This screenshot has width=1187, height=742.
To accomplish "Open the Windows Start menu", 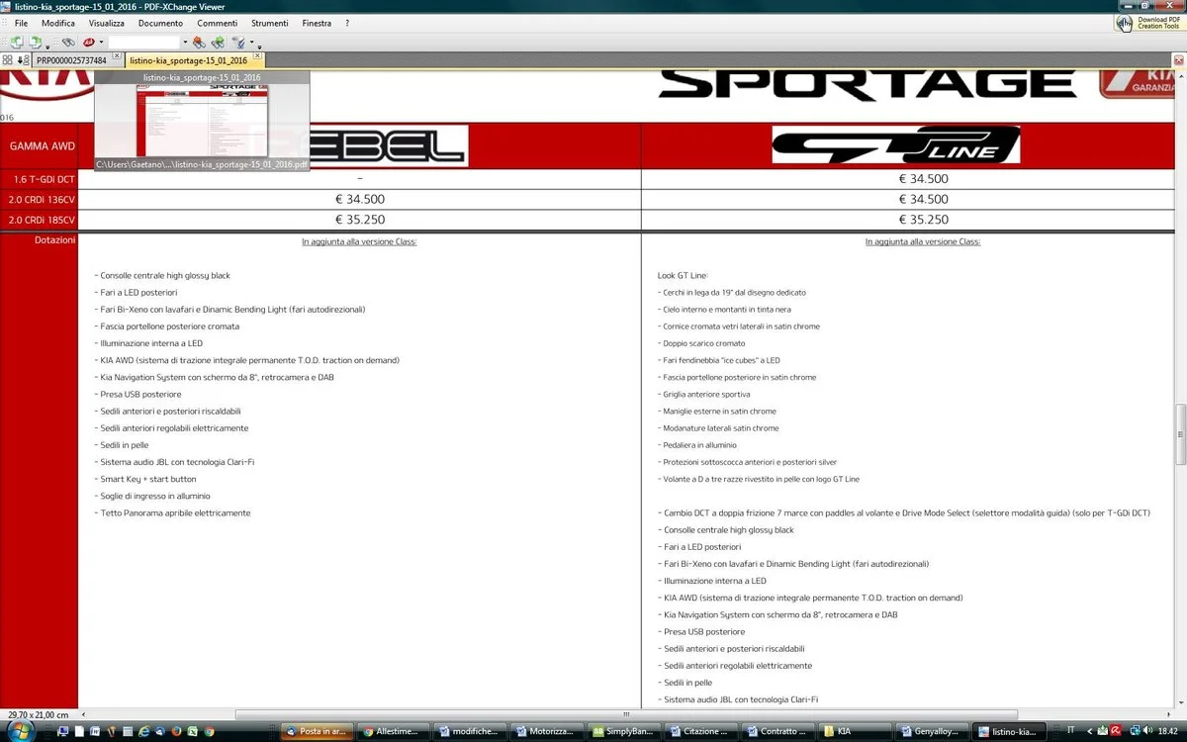I will tap(20, 730).
